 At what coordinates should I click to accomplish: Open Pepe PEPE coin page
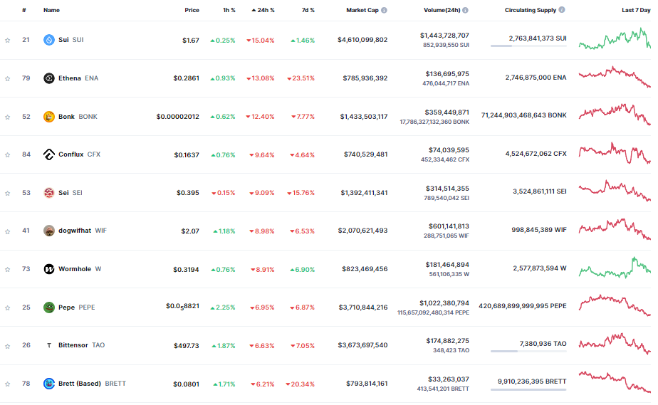click(76, 307)
